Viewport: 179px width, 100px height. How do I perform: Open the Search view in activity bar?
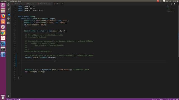coord(8,9)
